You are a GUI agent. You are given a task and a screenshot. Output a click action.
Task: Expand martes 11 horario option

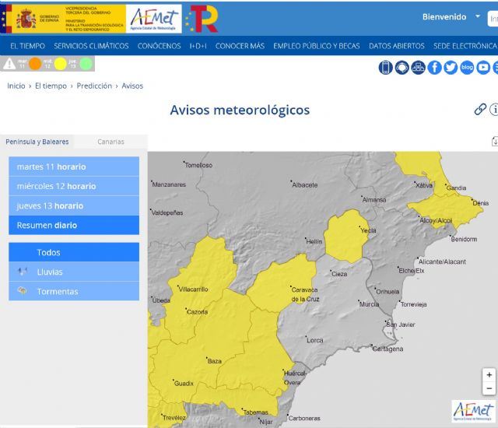click(51, 167)
